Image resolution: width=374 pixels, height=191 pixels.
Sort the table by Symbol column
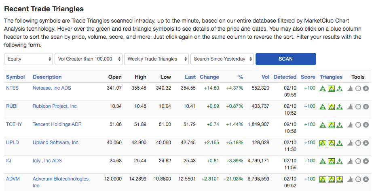(15, 77)
